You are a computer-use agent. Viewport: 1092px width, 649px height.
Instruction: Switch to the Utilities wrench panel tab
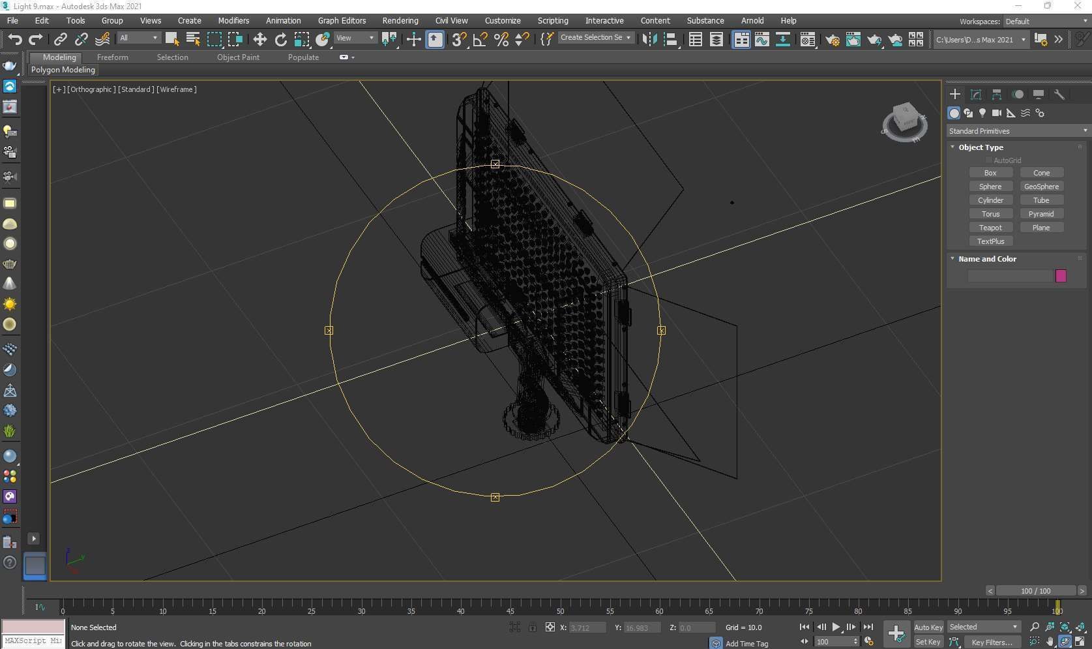(1059, 95)
